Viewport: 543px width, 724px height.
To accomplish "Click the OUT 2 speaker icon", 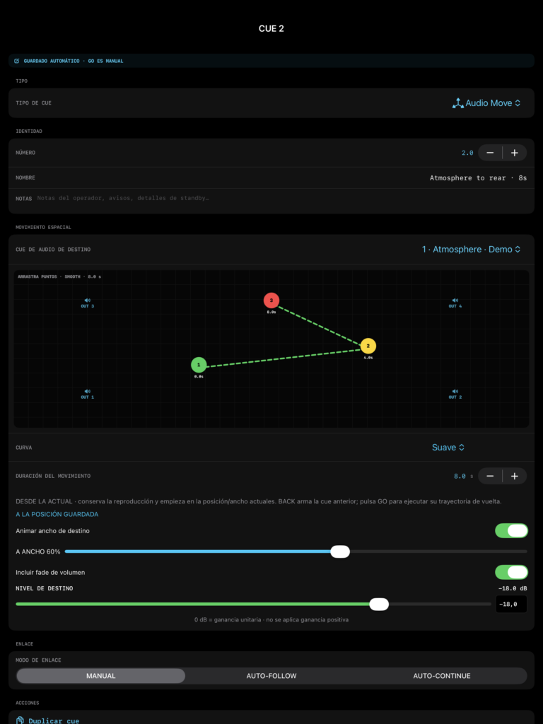I will (x=455, y=392).
